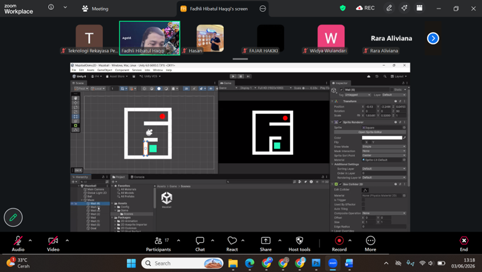
Task: Toggle 2D view mode in Scene view
Action: pos(186,89)
